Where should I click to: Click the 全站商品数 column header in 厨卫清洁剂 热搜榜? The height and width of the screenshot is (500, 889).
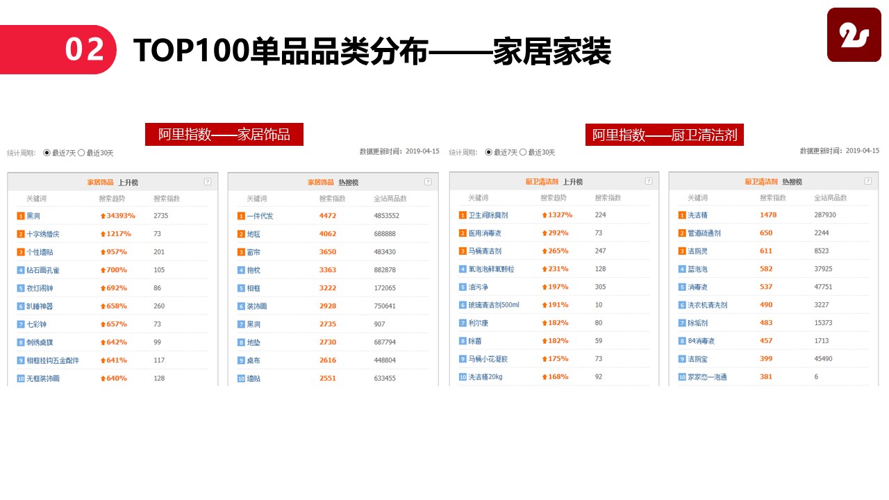click(x=831, y=198)
